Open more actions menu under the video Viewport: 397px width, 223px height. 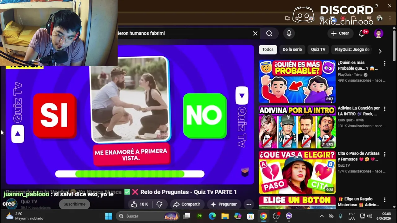pos(249,204)
